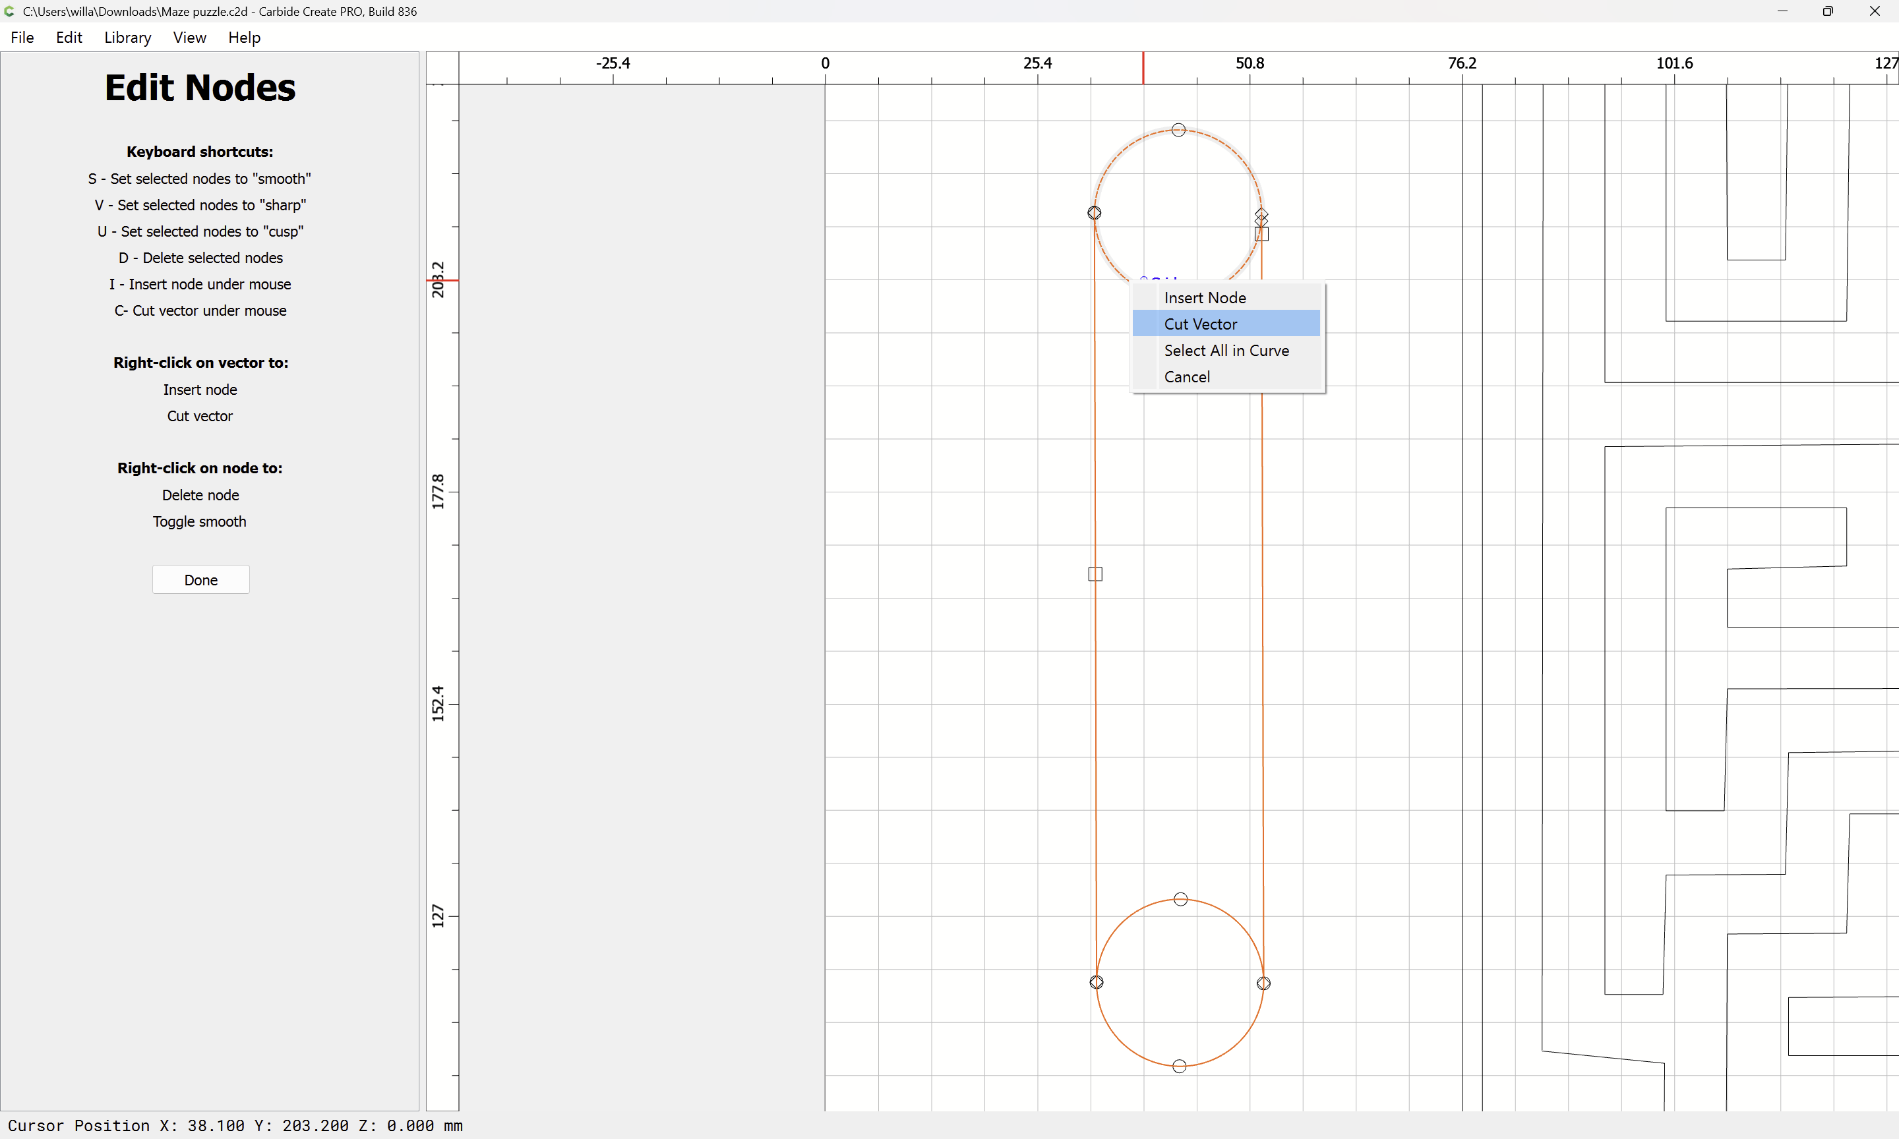Open the File menu
Viewport: 1899px width, 1139px height.
pos(22,38)
